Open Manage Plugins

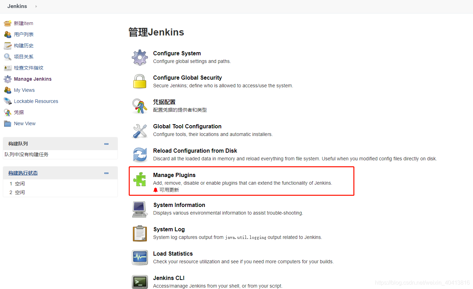click(x=174, y=175)
